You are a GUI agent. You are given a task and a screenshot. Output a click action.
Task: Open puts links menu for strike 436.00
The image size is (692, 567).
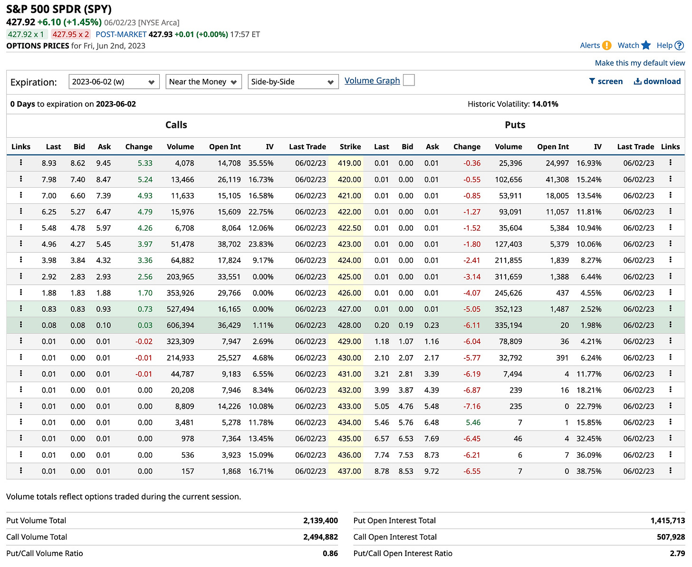[671, 454]
